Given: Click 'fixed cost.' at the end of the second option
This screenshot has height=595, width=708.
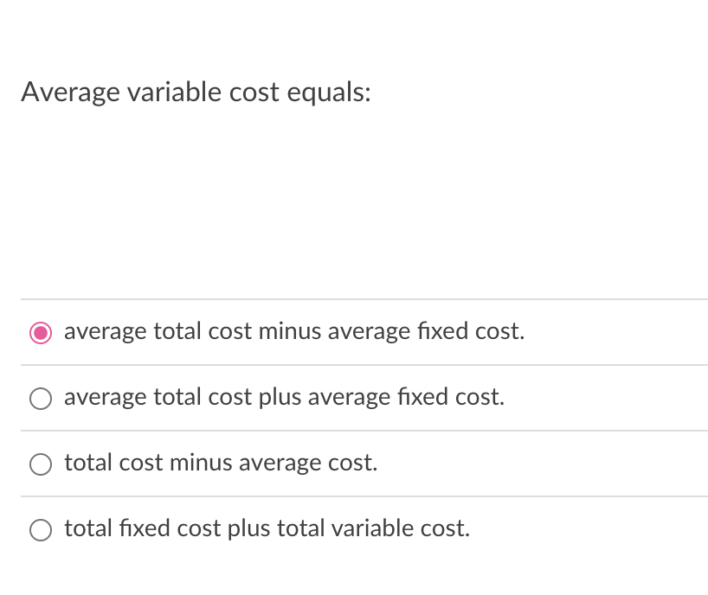Looking at the screenshot, I should click(451, 397).
